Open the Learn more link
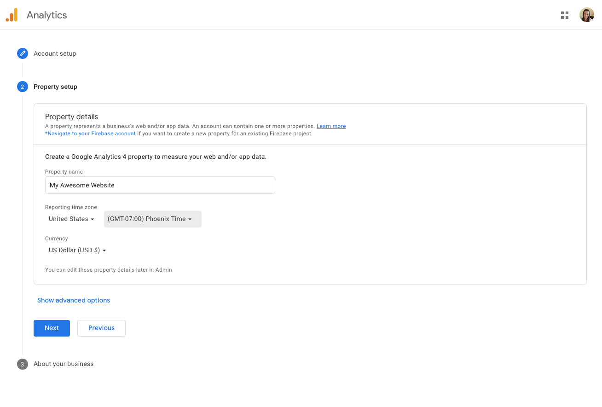 [331, 126]
